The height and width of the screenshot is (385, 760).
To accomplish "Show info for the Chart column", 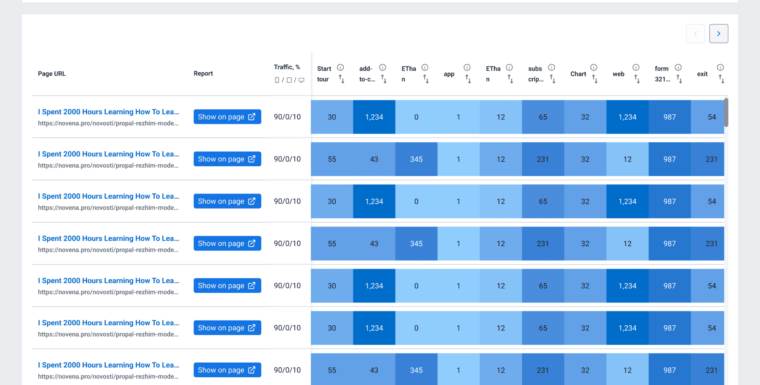I will tap(594, 67).
